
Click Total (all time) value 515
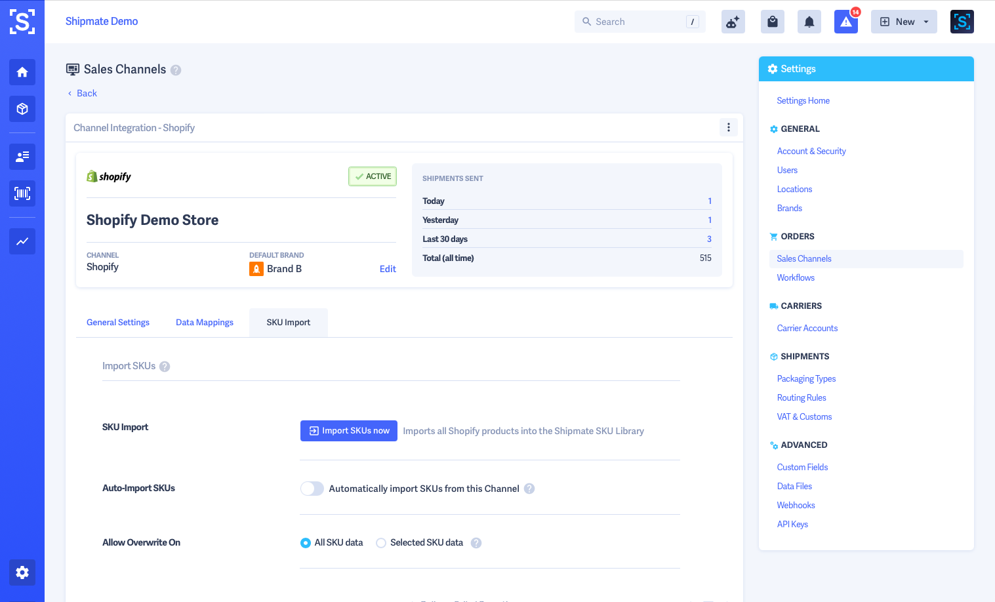click(x=706, y=258)
